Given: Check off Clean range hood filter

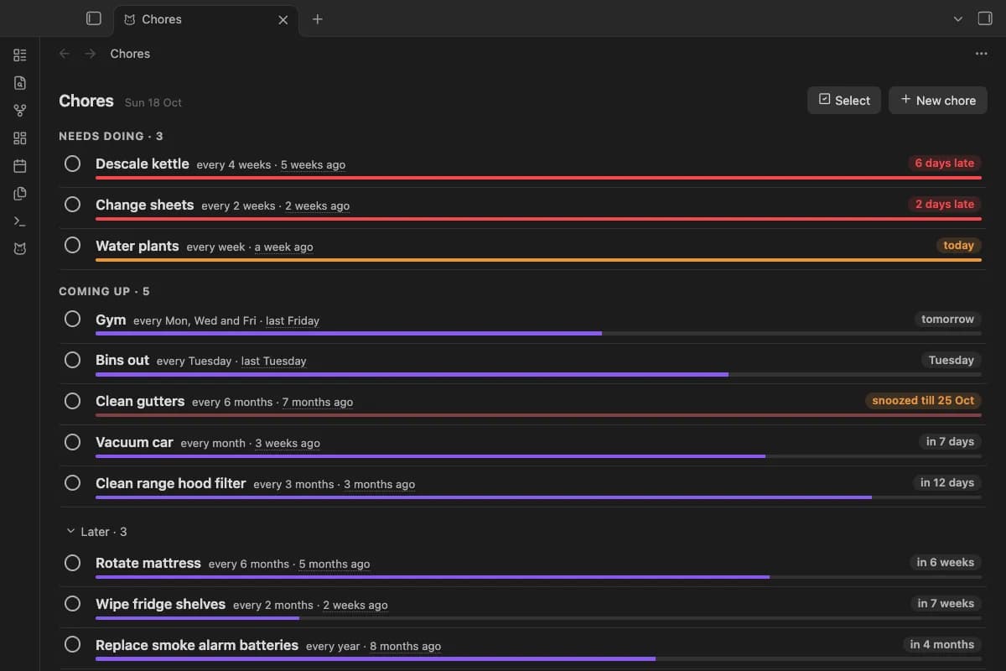Looking at the screenshot, I should [73, 483].
